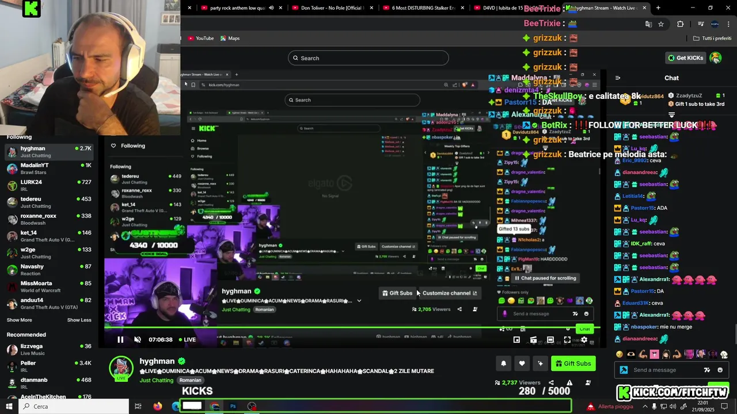Open YouTube bookmark
This screenshot has height=414, width=737.
pos(200,39)
